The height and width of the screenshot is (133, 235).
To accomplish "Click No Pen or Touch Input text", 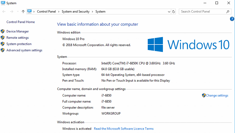I will pos(136,81).
